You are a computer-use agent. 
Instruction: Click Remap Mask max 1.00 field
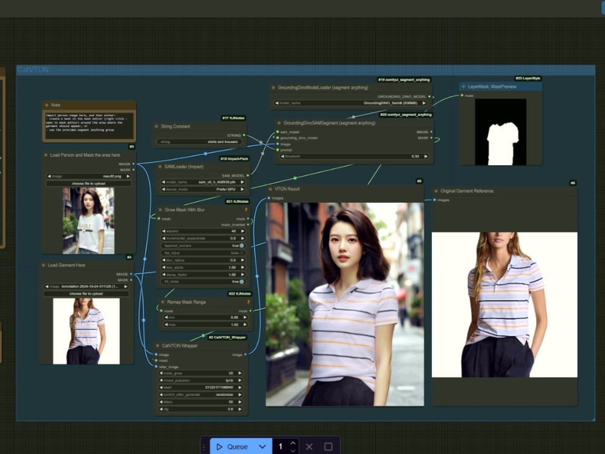point(206,324)
